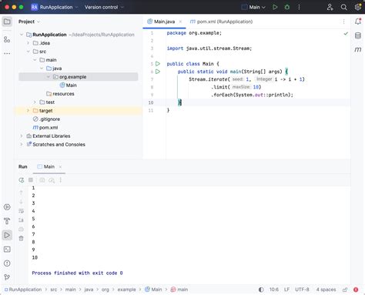365x295 pixels.
Task: Open the Project tool window icon
Action: (x=7, y=22)
